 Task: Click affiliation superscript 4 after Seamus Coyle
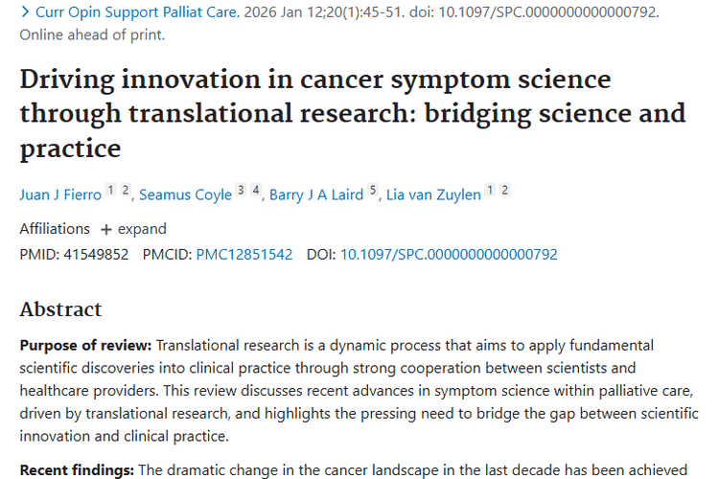[x=256, y=190]
